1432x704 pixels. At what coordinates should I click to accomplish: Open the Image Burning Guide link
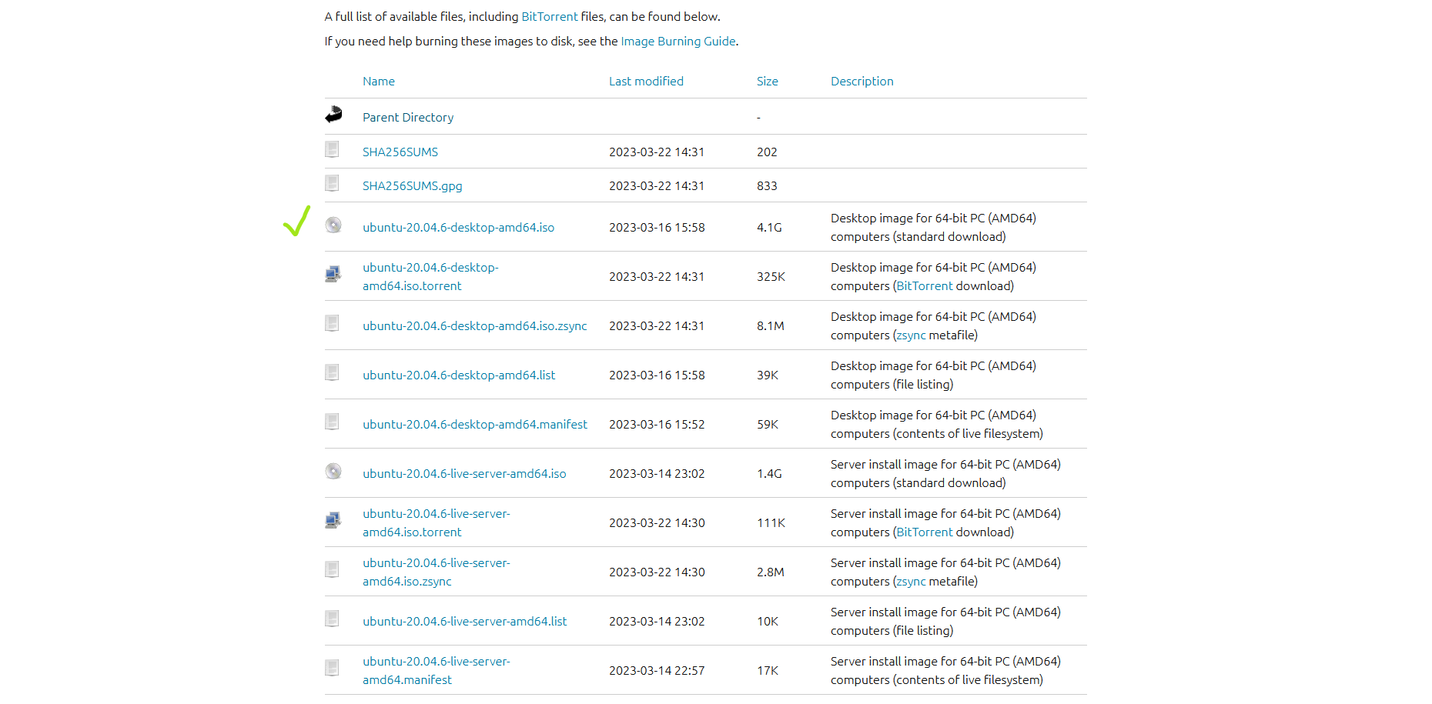point(678,42)
